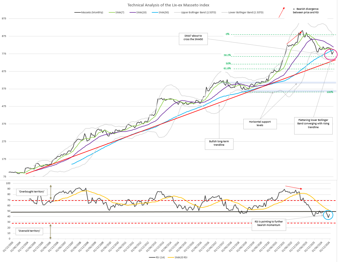This screenshot has height=262, width=339.
Task: Click the '75' price axis value
Action: coord(5,177)
